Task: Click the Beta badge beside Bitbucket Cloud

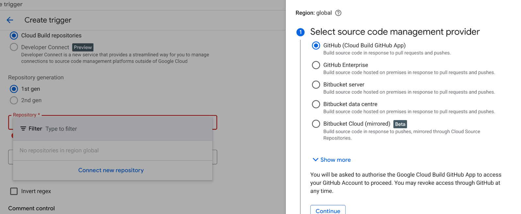Action: coord(400,124)
